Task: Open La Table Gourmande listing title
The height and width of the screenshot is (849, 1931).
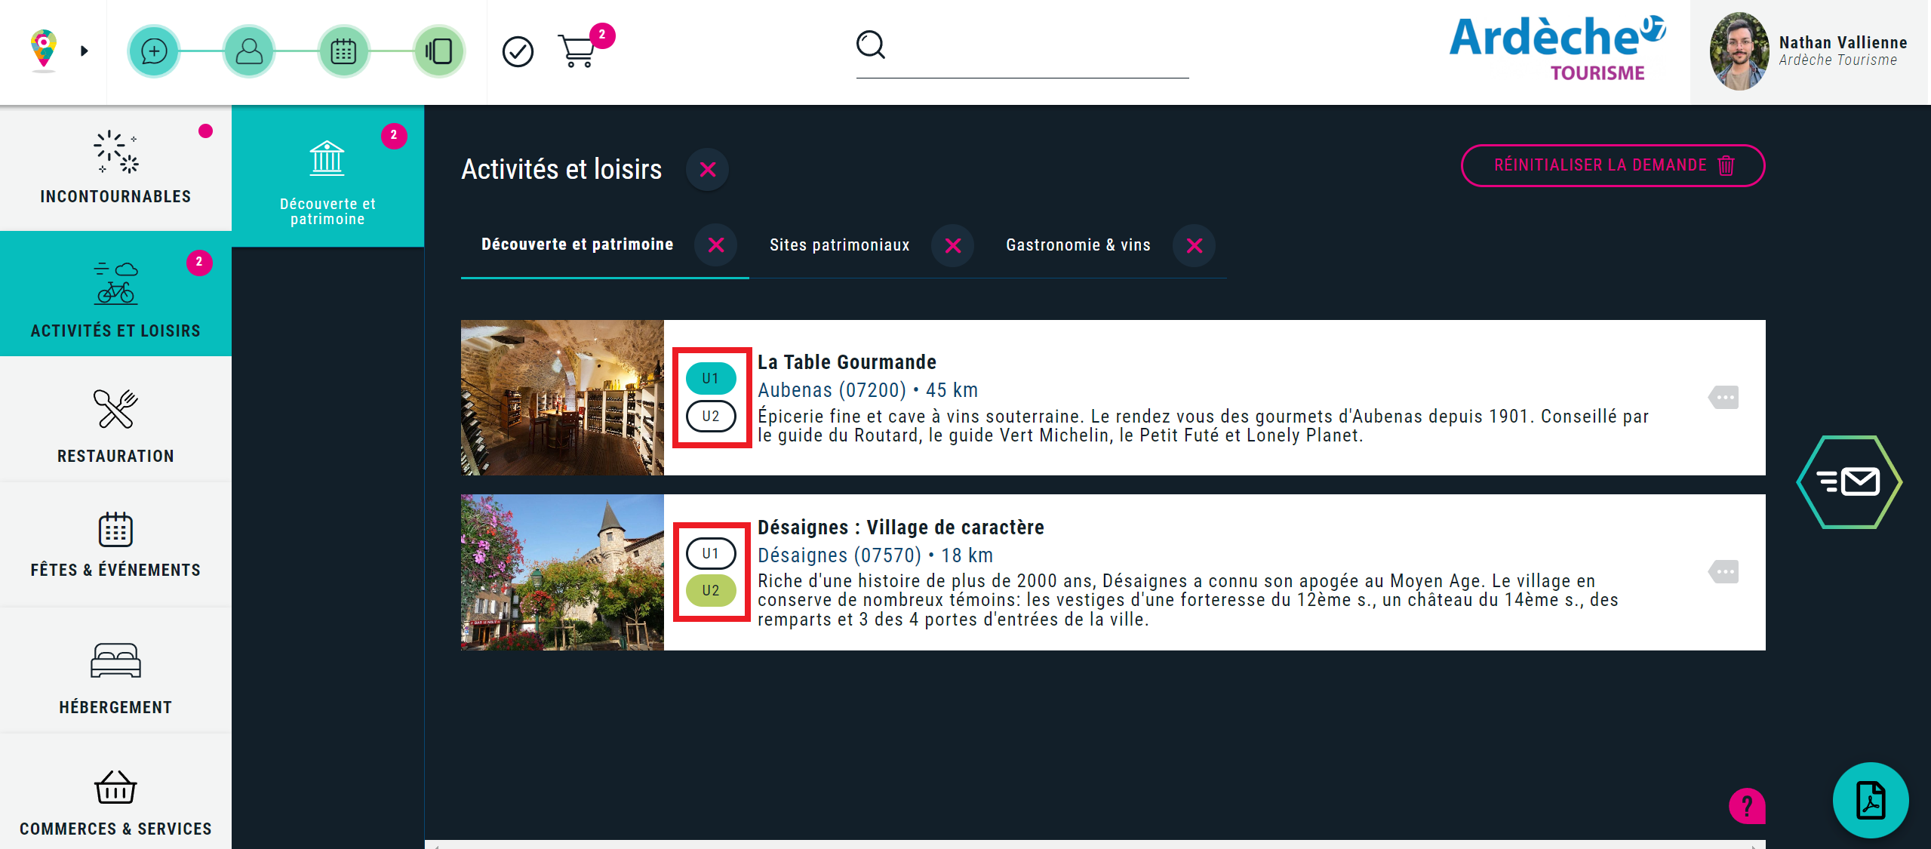Action: (x=846, y=361)
